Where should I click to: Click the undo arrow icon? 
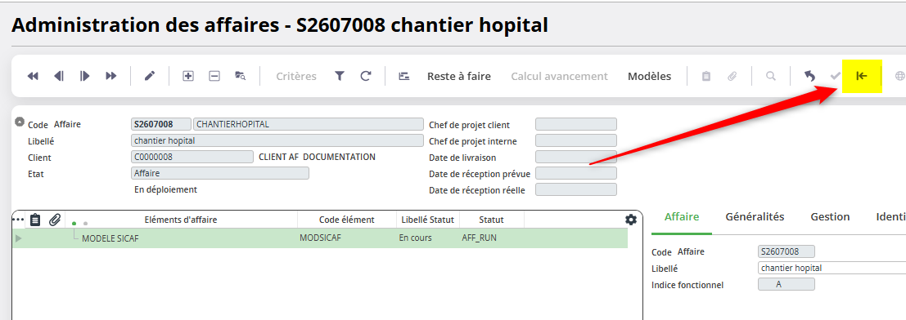(x=809, y=76)
